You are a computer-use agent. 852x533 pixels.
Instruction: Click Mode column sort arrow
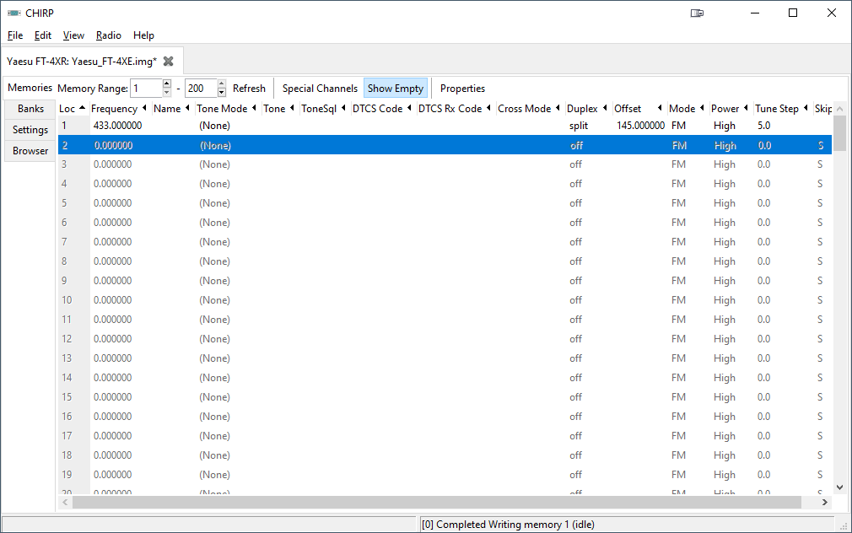(x=702, y=108)
